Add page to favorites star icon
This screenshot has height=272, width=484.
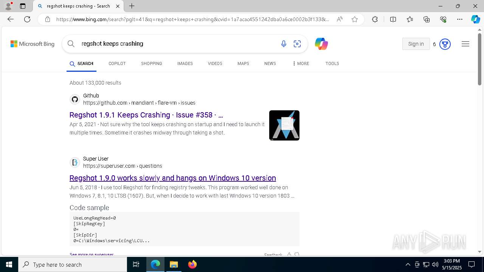coord(355,19)
